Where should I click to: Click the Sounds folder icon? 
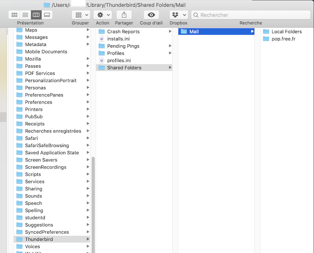tap(19, 195)
